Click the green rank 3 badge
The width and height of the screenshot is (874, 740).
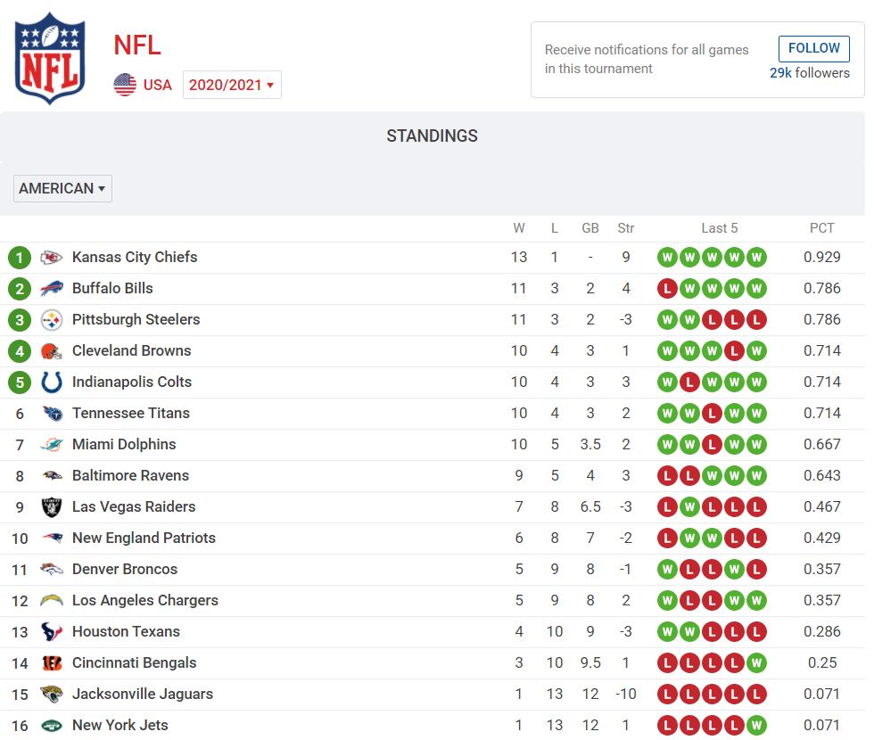tap(20, 320)
